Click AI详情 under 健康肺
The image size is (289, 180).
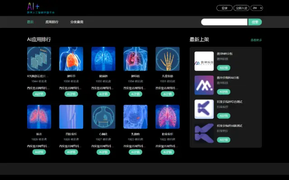(x=103, y=94)
